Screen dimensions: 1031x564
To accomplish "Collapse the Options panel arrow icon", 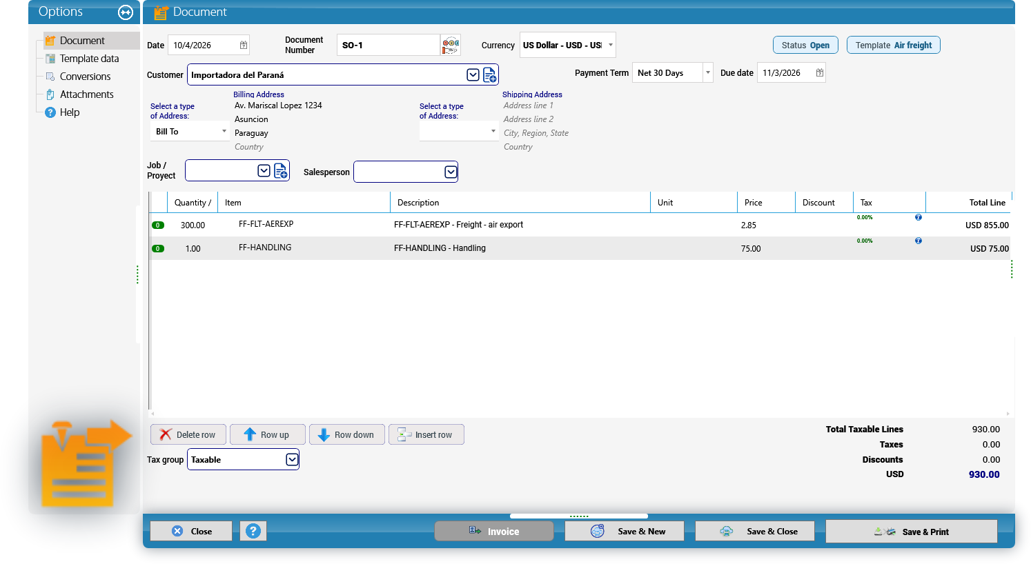I will click(126, 12).
